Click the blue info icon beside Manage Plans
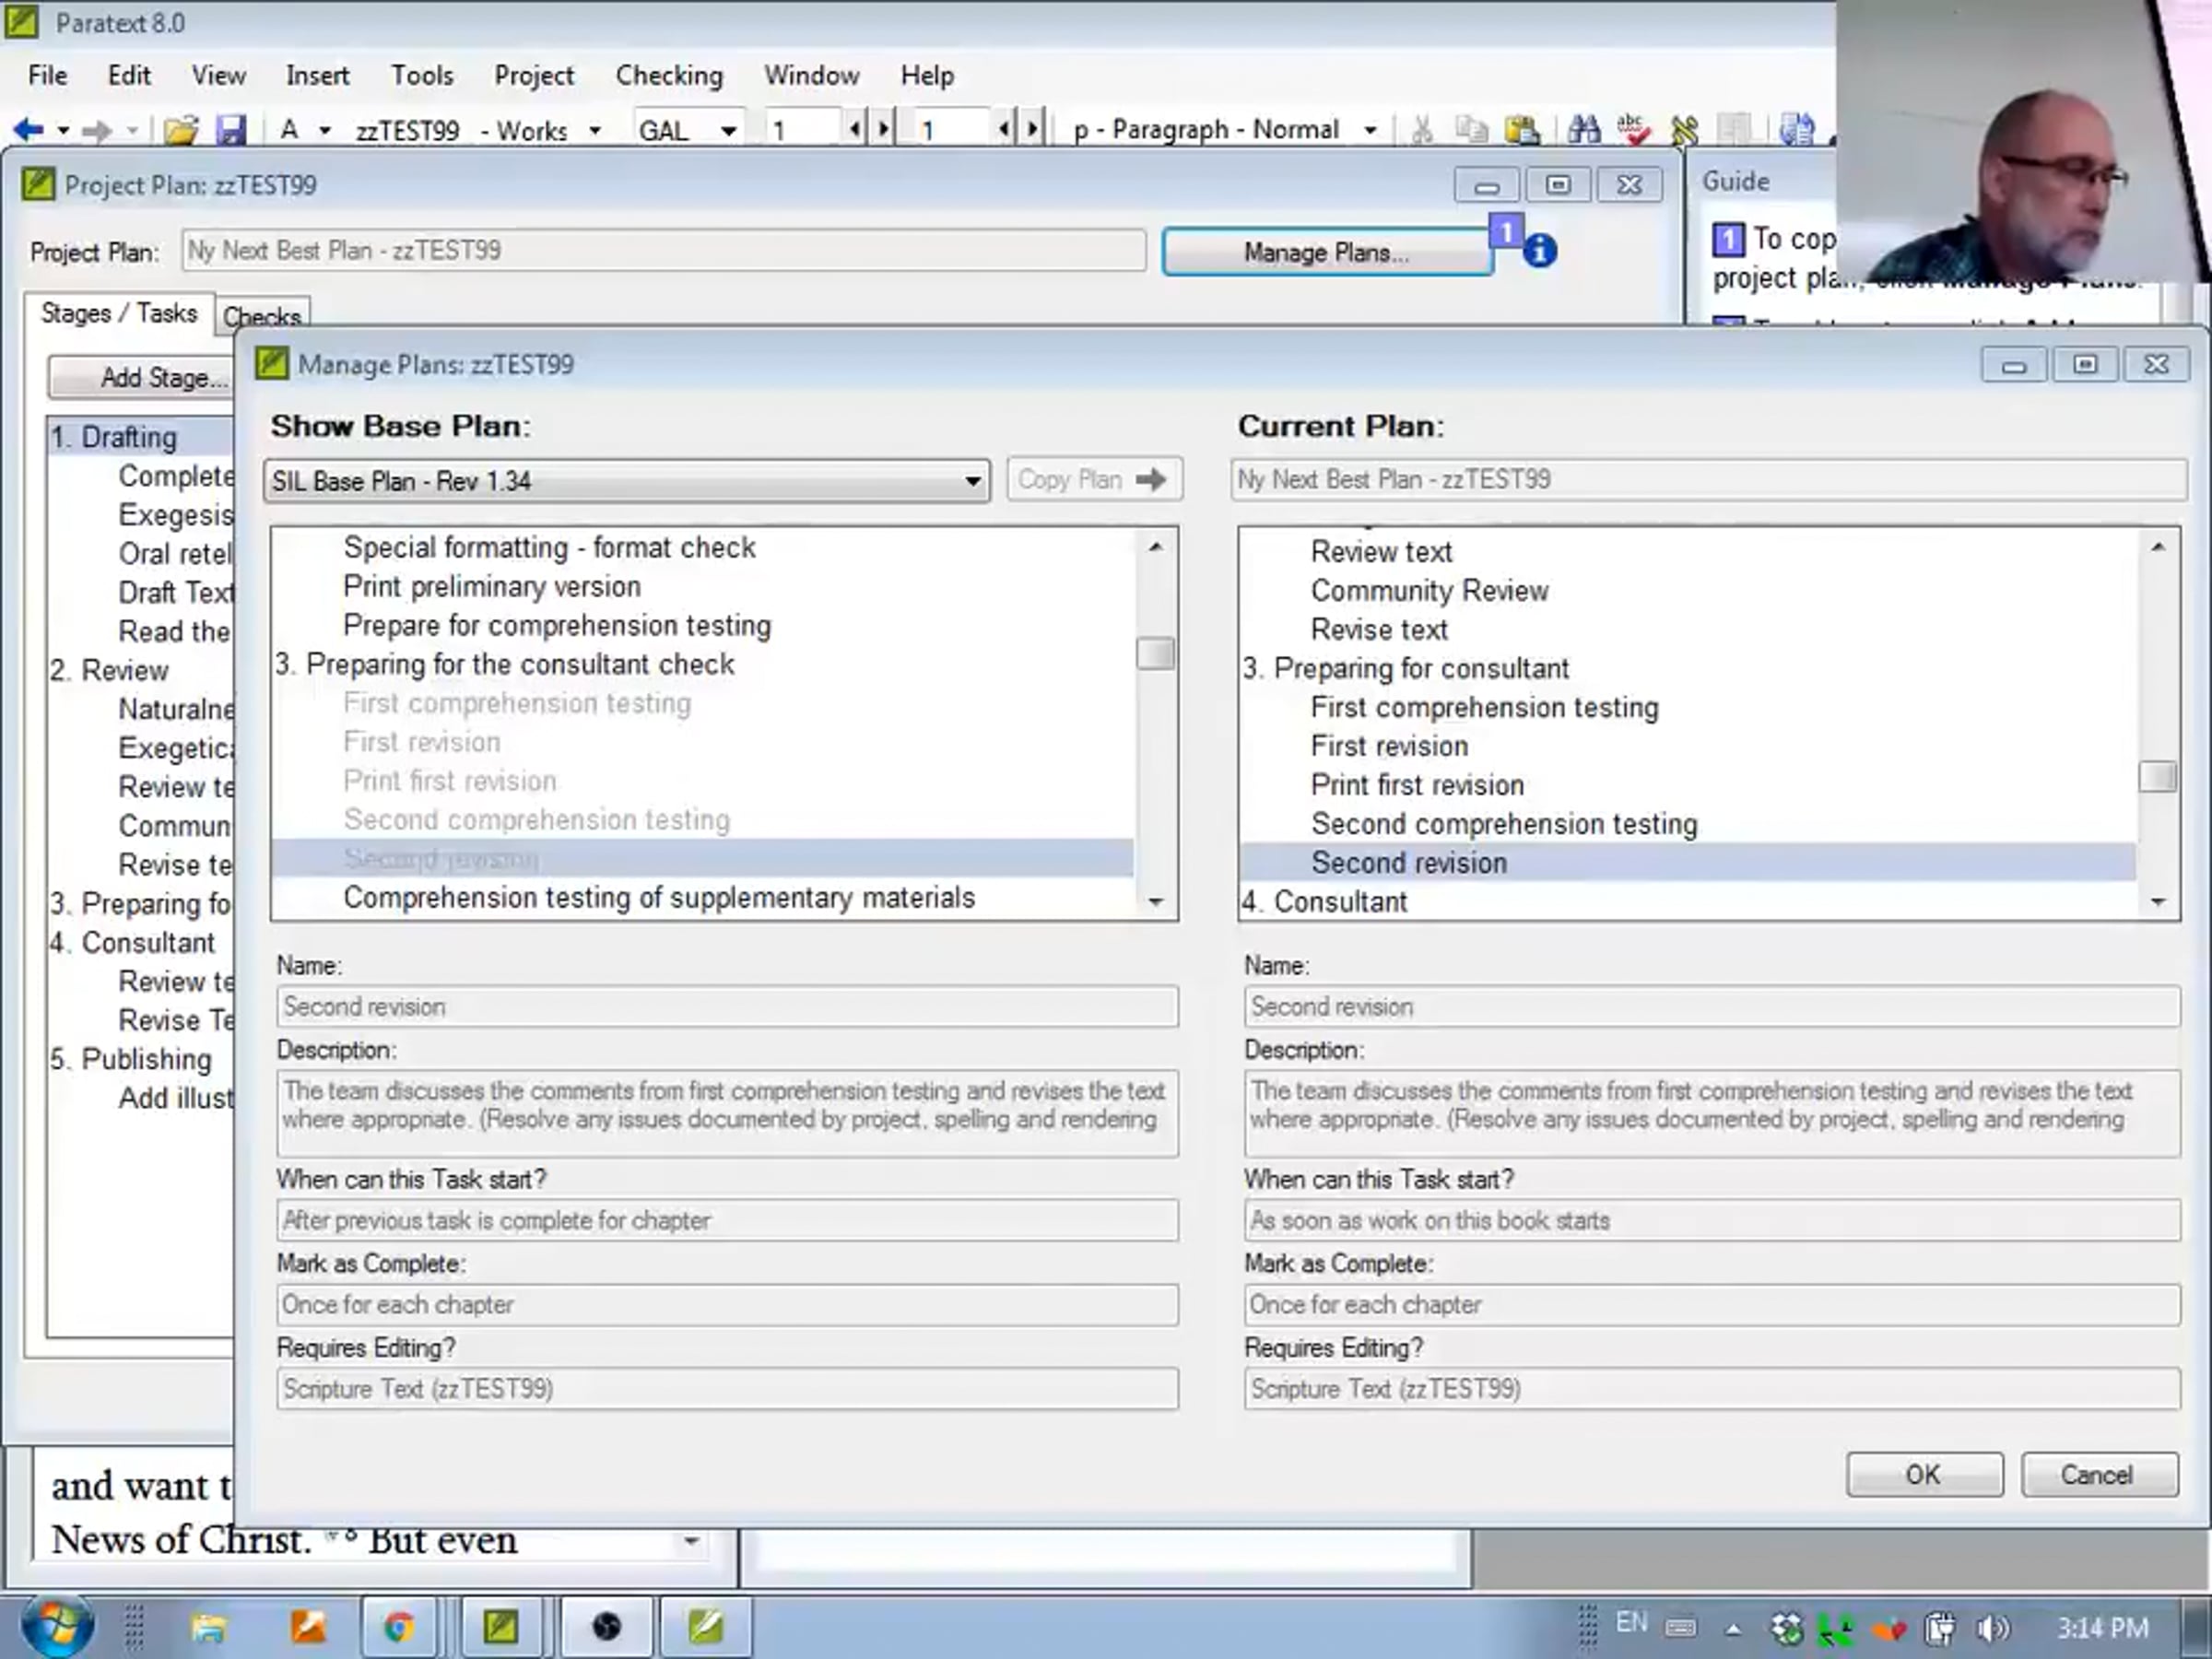This screenshot has height=1659, width=2212. [1540, 251]
